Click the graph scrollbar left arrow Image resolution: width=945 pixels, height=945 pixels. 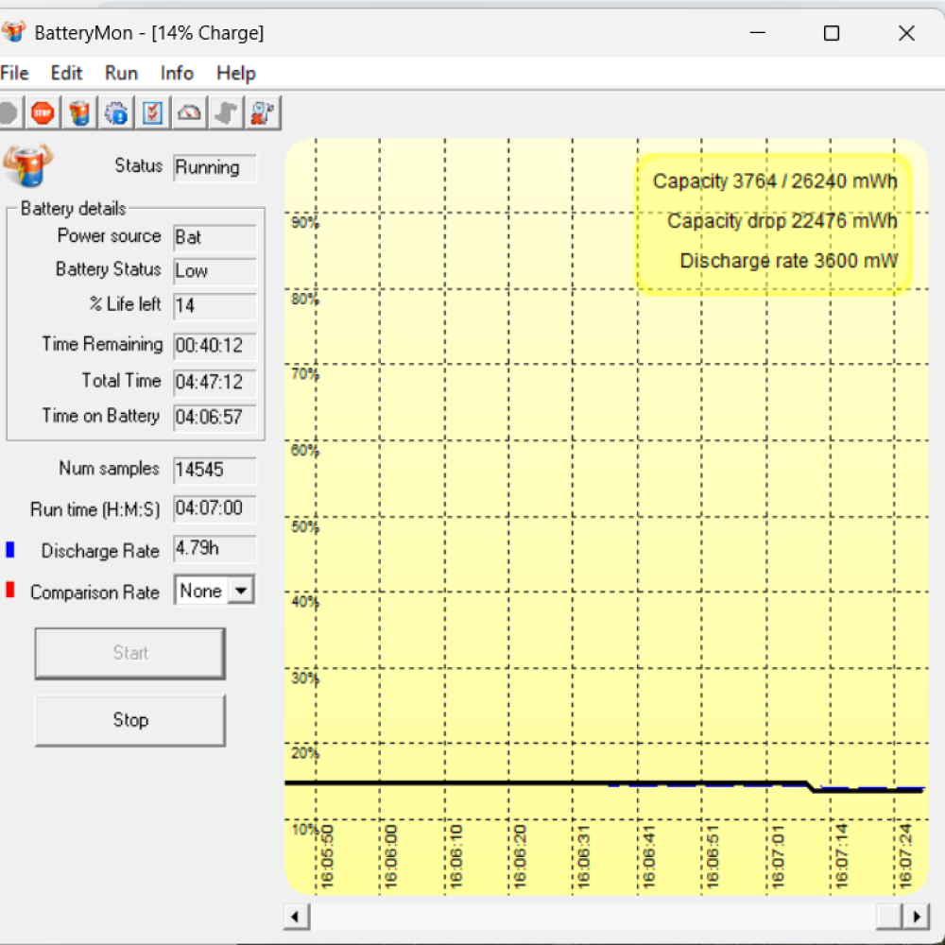tap(295, 917)
